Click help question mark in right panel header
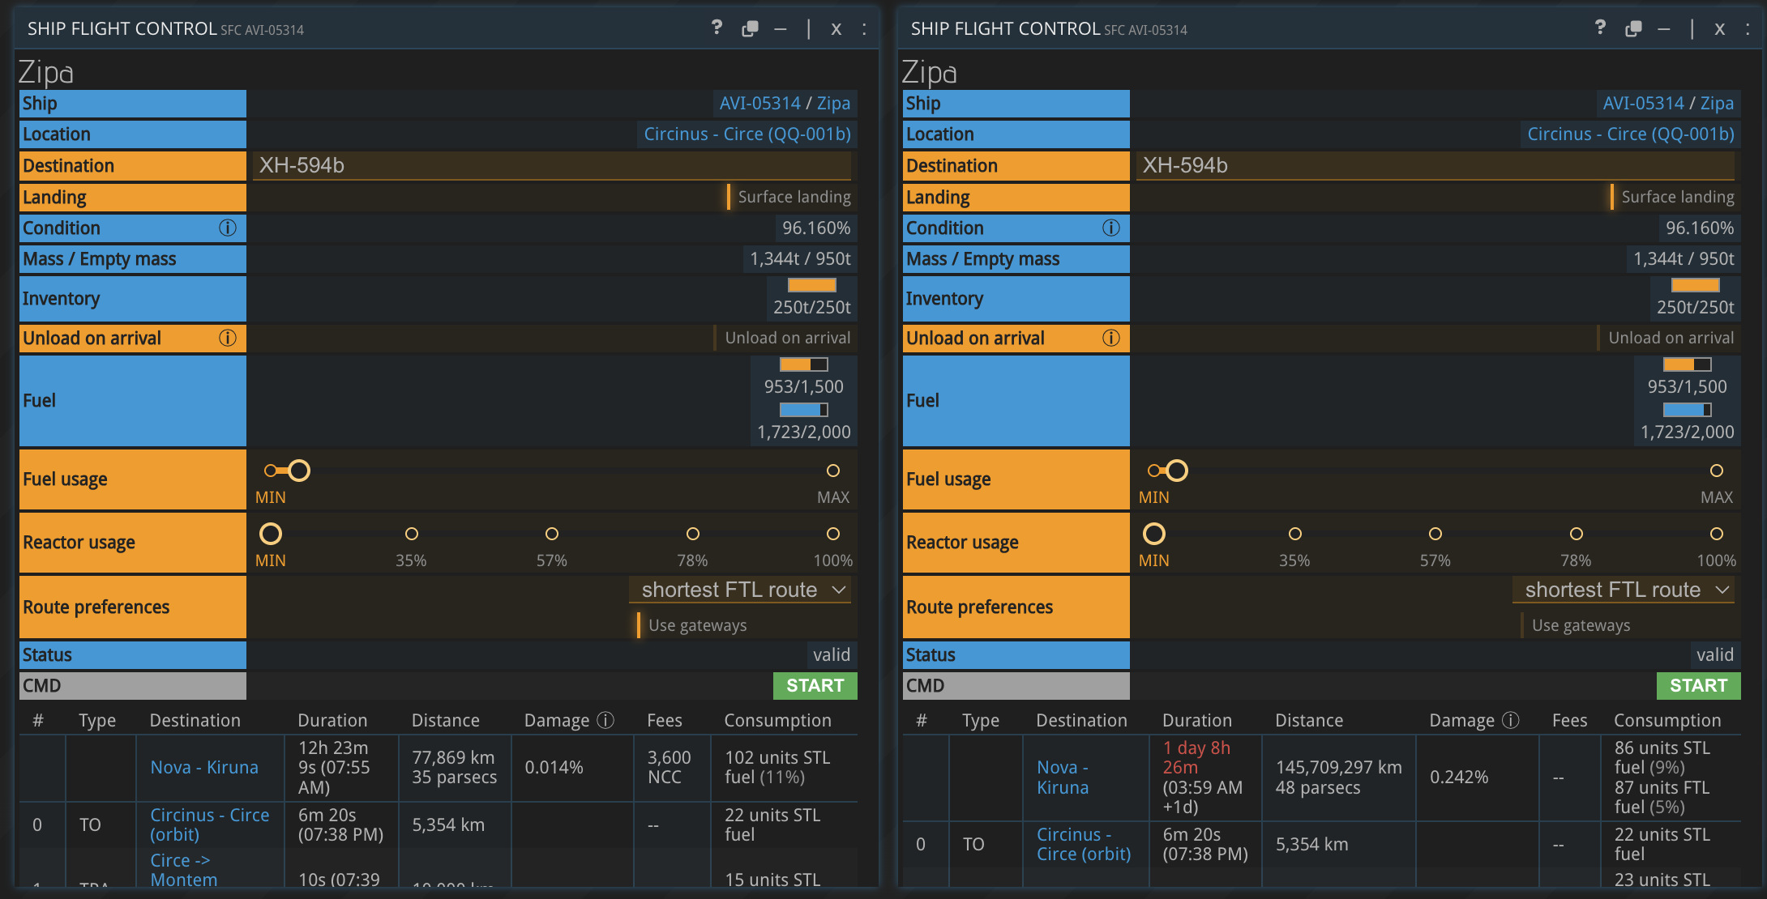 tap(1600, 28)
